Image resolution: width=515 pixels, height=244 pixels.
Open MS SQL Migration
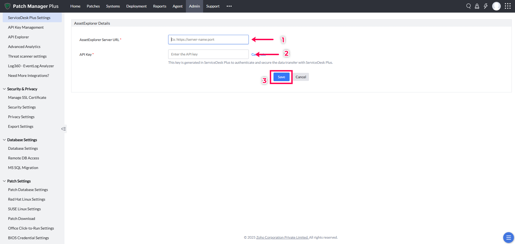tap(23, 168)
